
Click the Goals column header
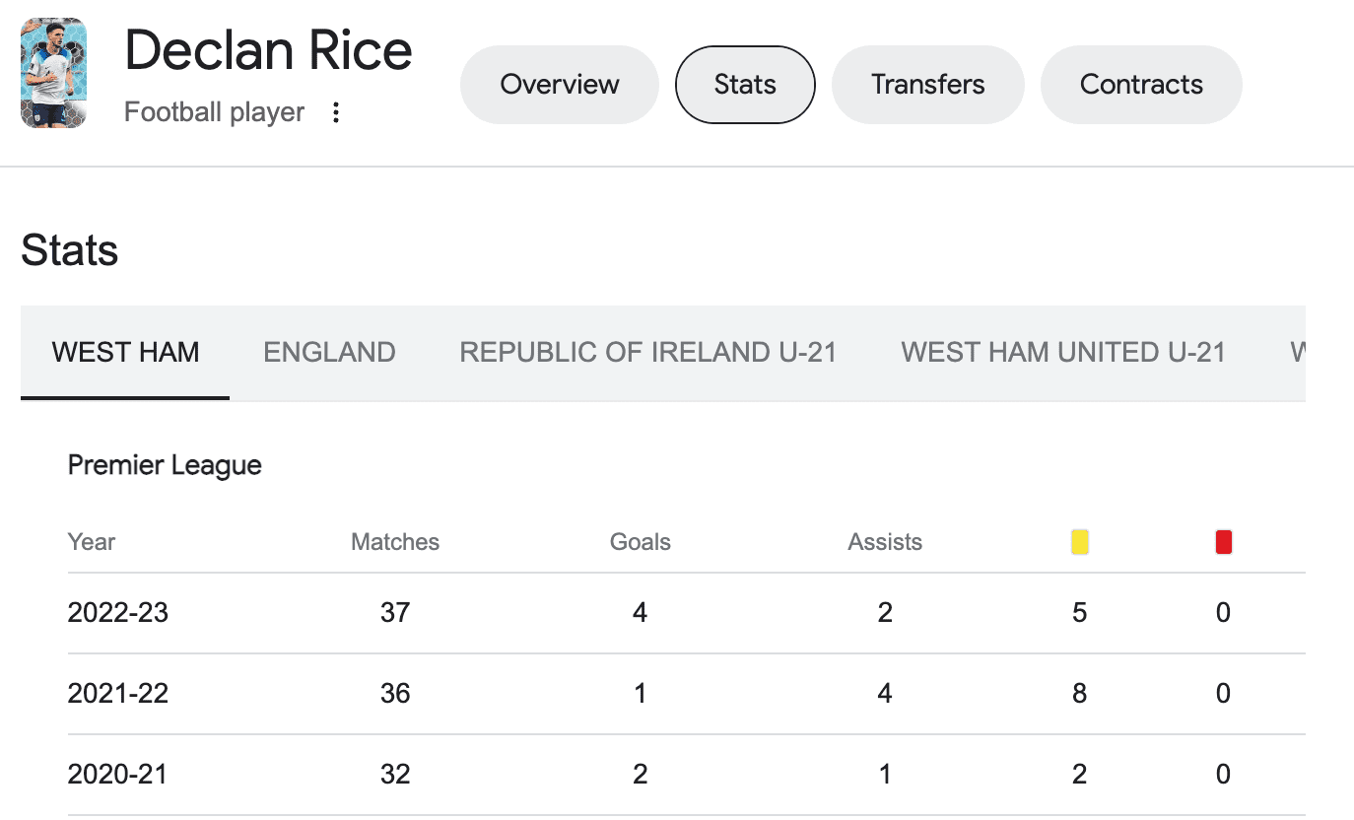tap(640, 542)
